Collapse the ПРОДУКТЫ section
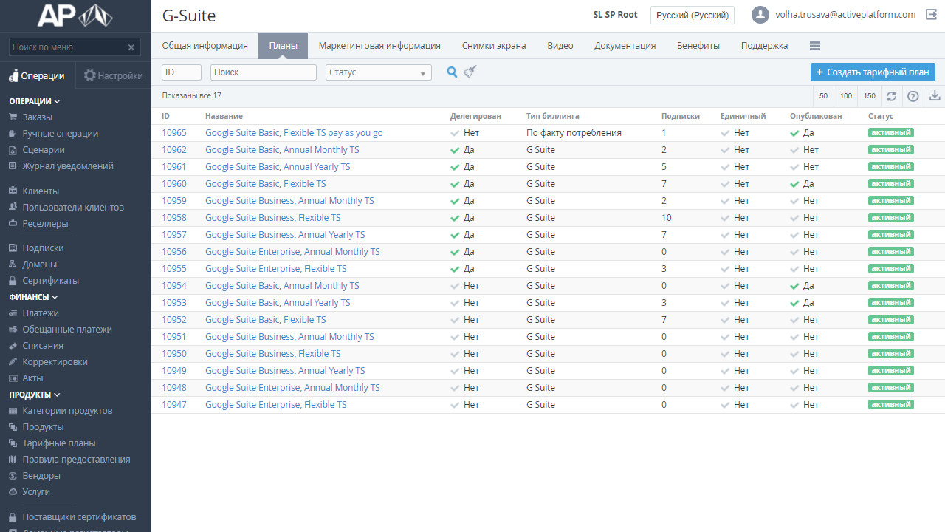 pyautogui.click(x=35, y=395)
